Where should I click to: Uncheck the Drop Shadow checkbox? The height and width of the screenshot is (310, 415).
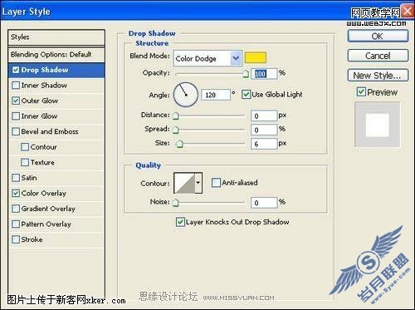(x=16, y=70)
